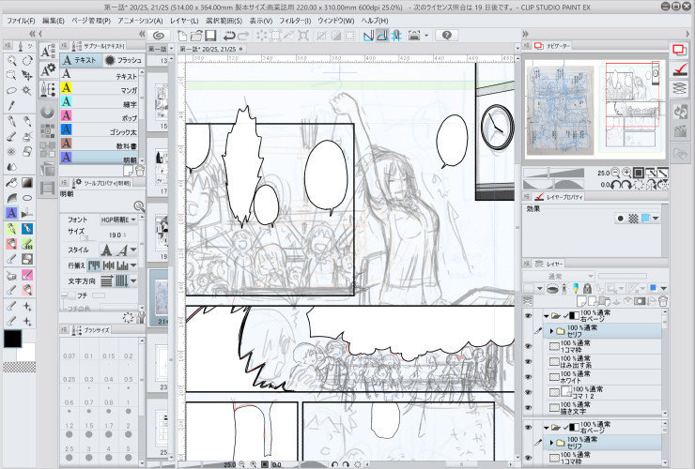Select the Move layer tool

tap(27, 75)
